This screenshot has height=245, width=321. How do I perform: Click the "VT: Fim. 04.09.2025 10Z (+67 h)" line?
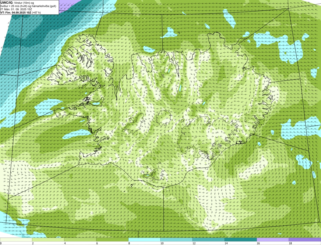coord(21,12)
